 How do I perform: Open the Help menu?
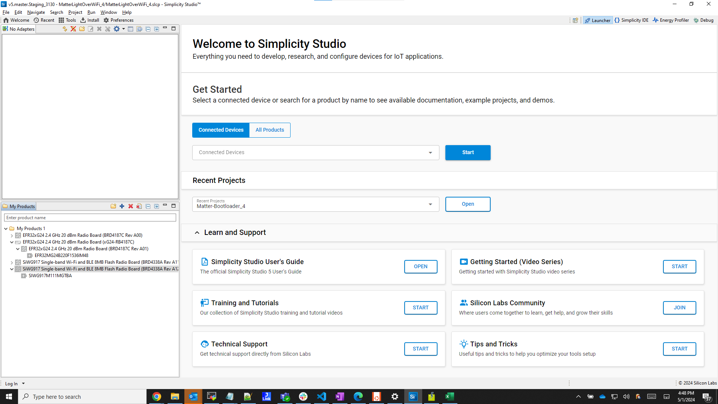[127, 12]
